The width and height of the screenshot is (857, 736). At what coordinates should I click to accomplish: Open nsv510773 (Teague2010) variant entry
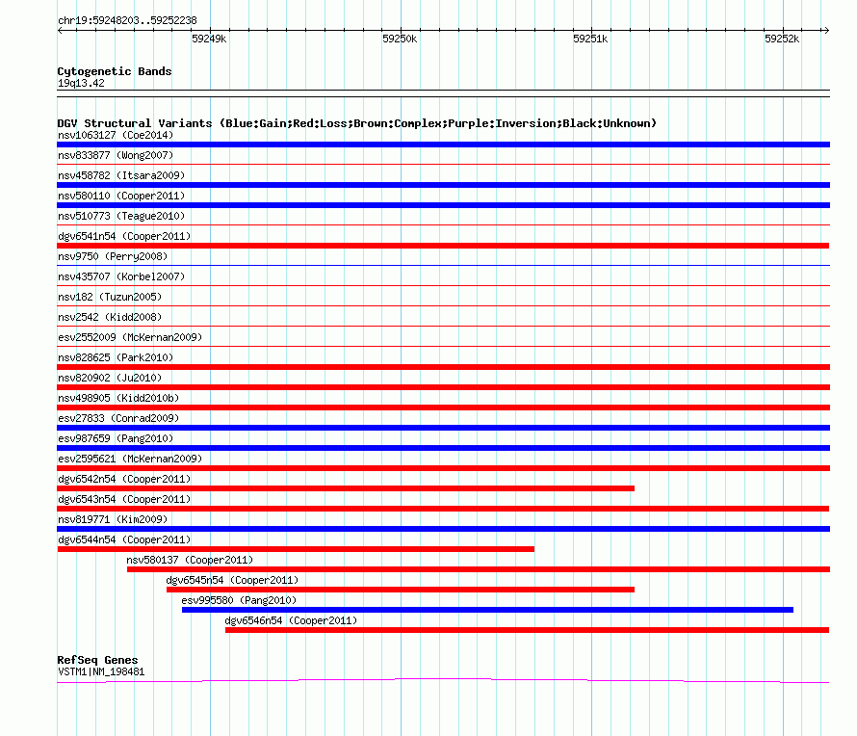click(121, 216)
